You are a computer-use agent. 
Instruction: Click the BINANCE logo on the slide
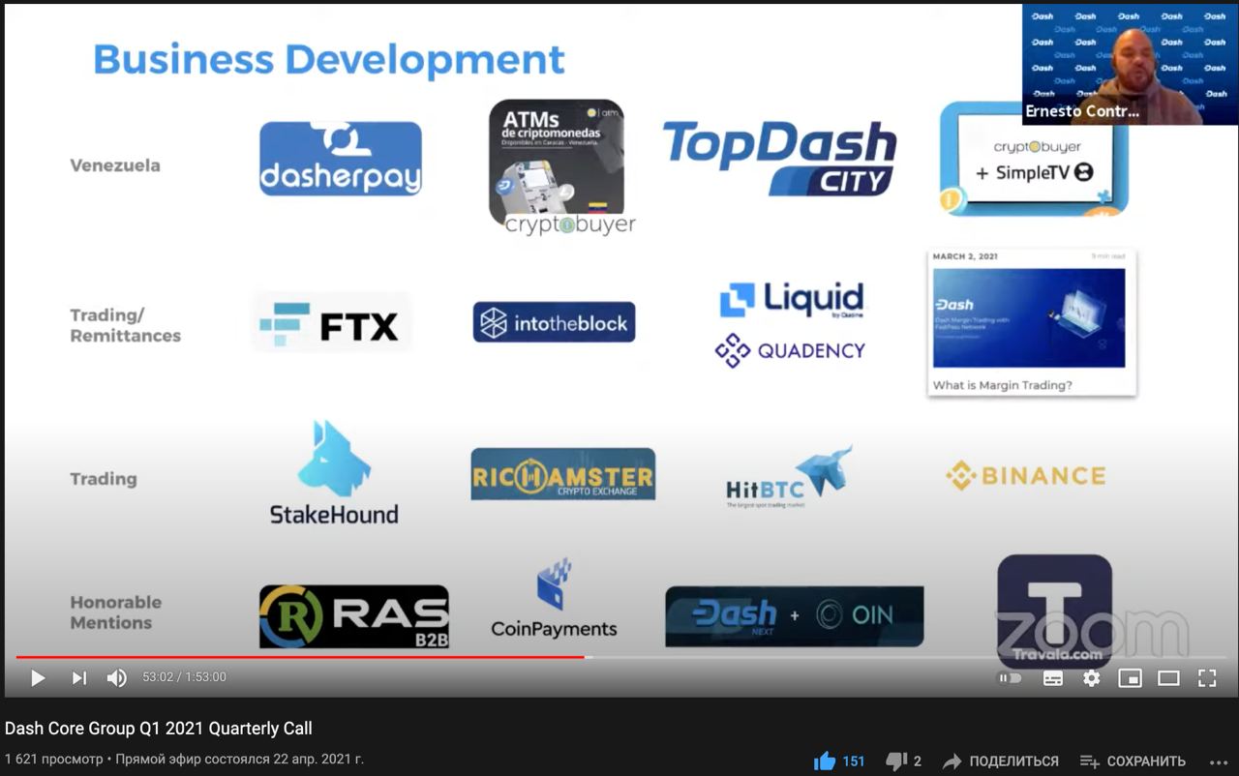[x=1026, y=475]
